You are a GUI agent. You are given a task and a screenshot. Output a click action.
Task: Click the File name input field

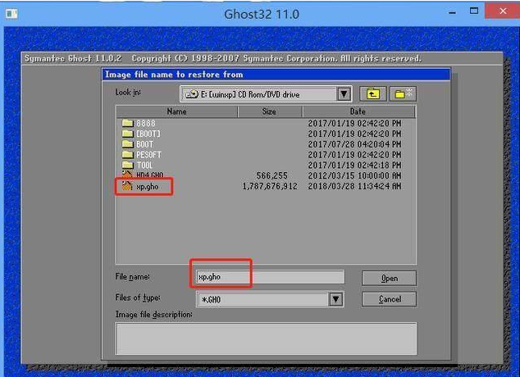(270, 277)
